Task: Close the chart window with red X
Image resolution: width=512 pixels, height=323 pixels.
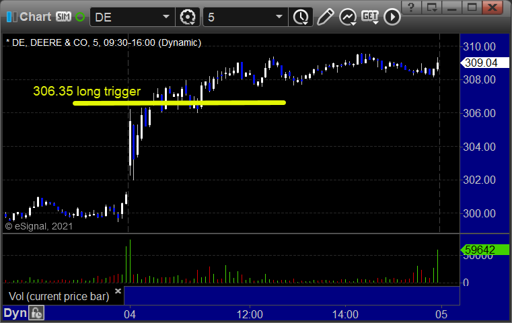Action: (492, 7)
